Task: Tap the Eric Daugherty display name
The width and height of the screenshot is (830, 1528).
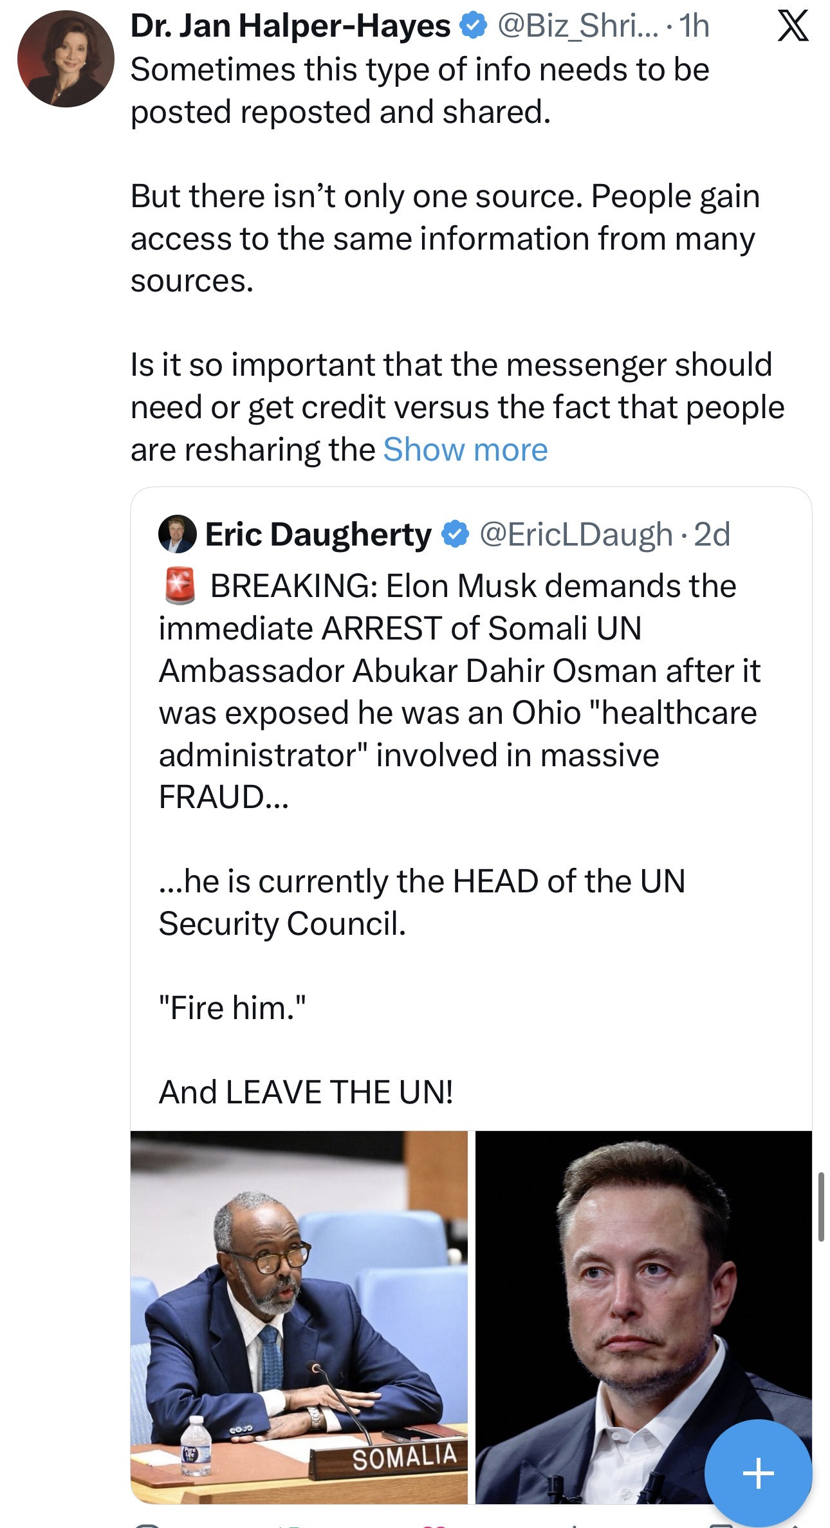Action: tap(318, 535)
